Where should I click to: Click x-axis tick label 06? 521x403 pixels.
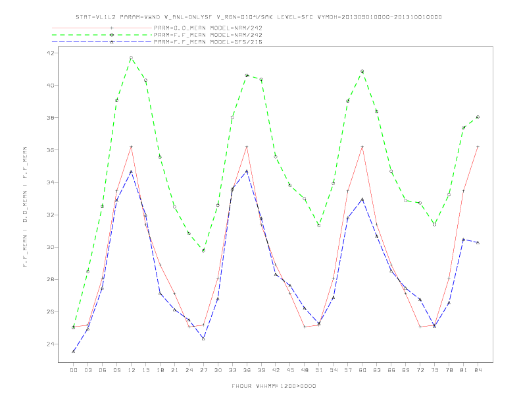pyautogui.click(x=103, y=370)
